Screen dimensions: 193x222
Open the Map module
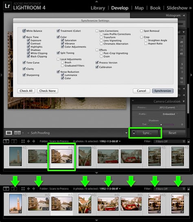[x=139, y=8]
